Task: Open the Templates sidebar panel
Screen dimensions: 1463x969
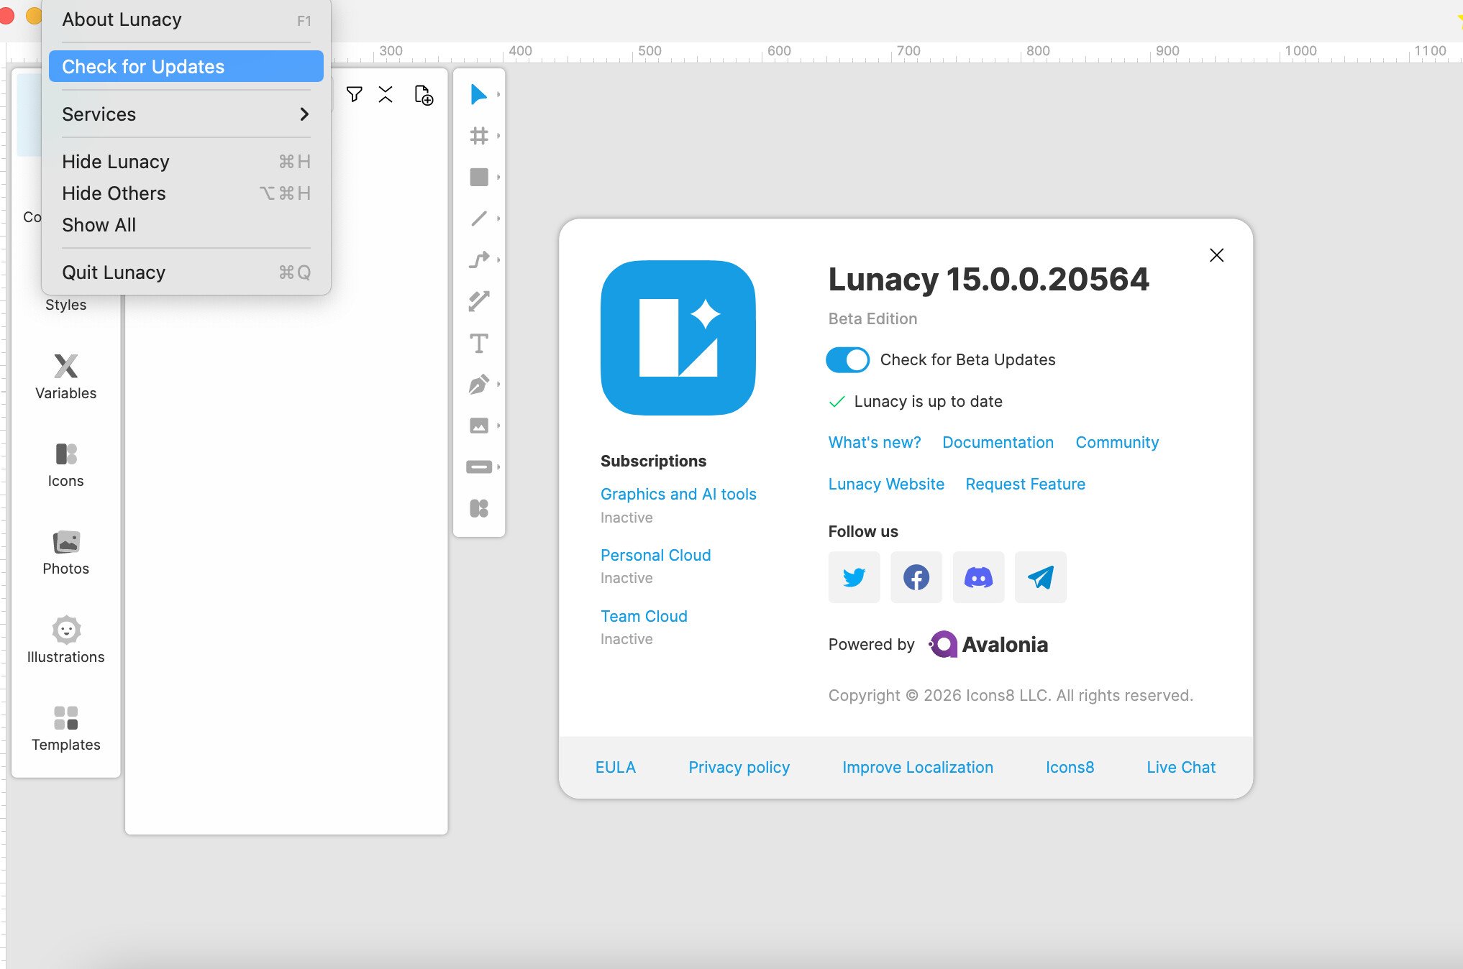Action: (65, 728)
